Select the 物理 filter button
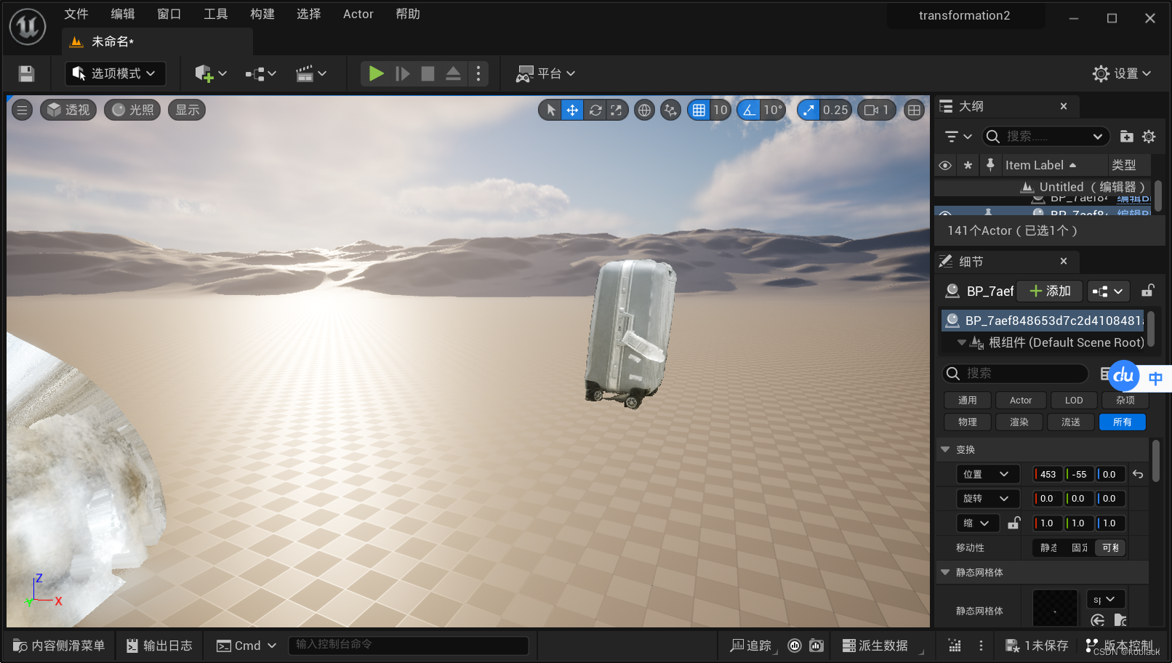This screenshot has width=1172, height=663. pyautogui.click(x=968, y=422)
